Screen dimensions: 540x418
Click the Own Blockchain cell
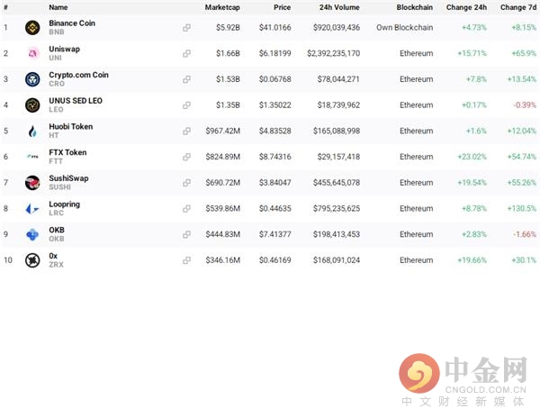click(405, 28)
